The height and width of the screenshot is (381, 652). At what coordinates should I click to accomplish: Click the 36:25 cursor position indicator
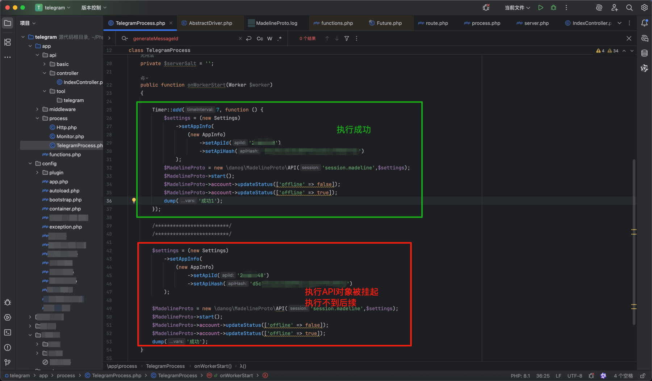coord(543,376)
